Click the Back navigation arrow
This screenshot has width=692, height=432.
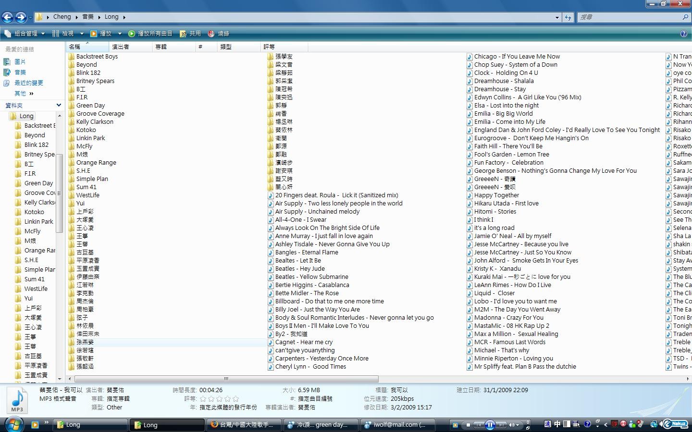(7, 17)
